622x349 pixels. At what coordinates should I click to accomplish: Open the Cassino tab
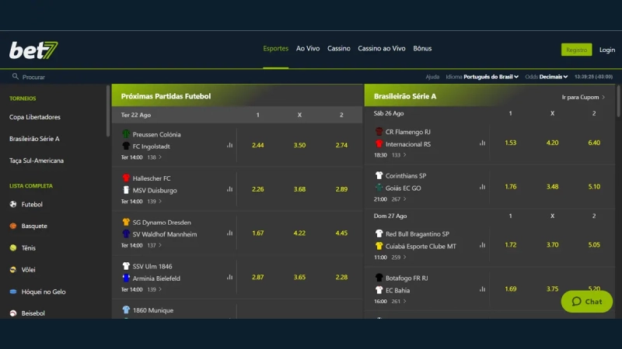coord(339,48)
